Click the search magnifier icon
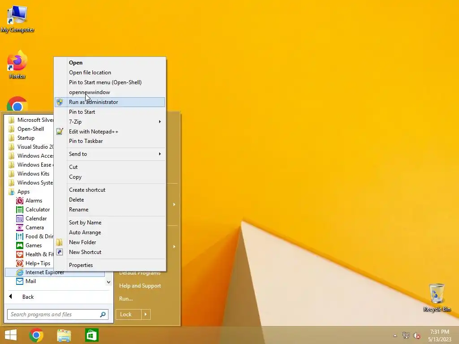Screen dimensions: 459x344 (103, 314)
